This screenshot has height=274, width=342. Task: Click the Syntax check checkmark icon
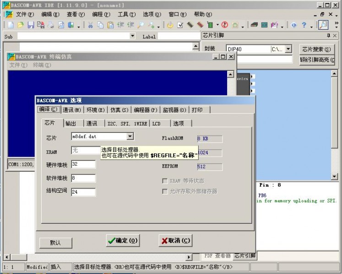180,25
